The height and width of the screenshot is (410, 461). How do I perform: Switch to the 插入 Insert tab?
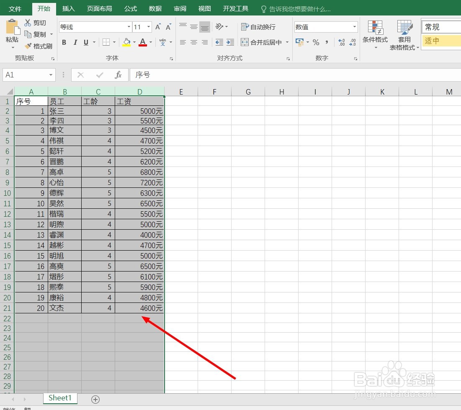[x=69, y=9]
